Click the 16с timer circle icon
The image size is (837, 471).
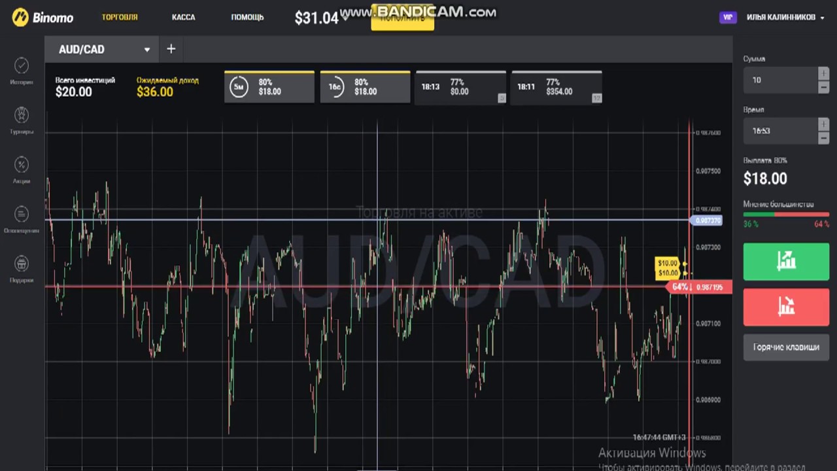[x=335, y=87]
